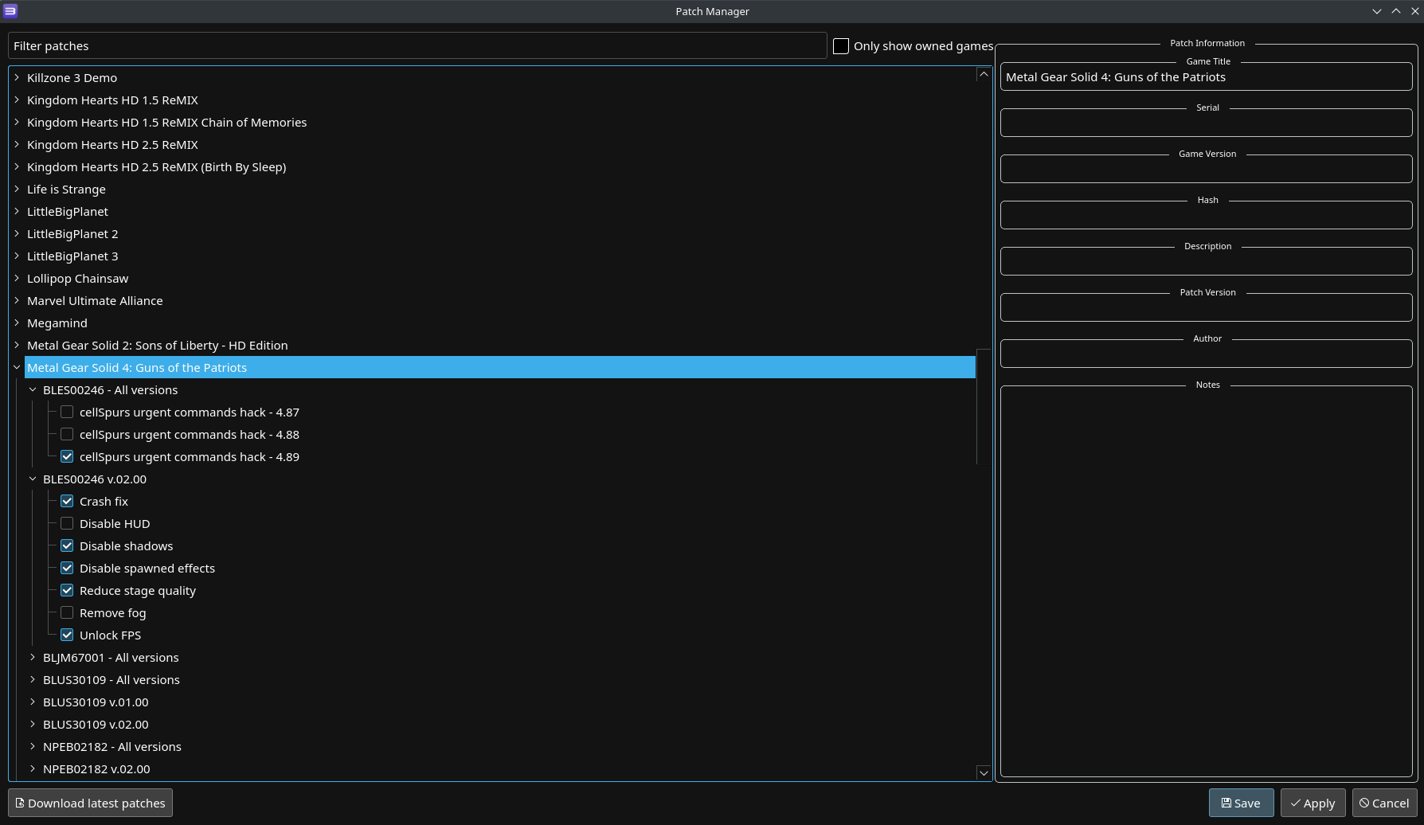Click the window keep-below arrow in title bar
1424x825 pixels.
coord(1376,11)
